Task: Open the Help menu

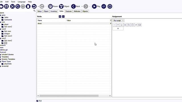Action: 30,2
